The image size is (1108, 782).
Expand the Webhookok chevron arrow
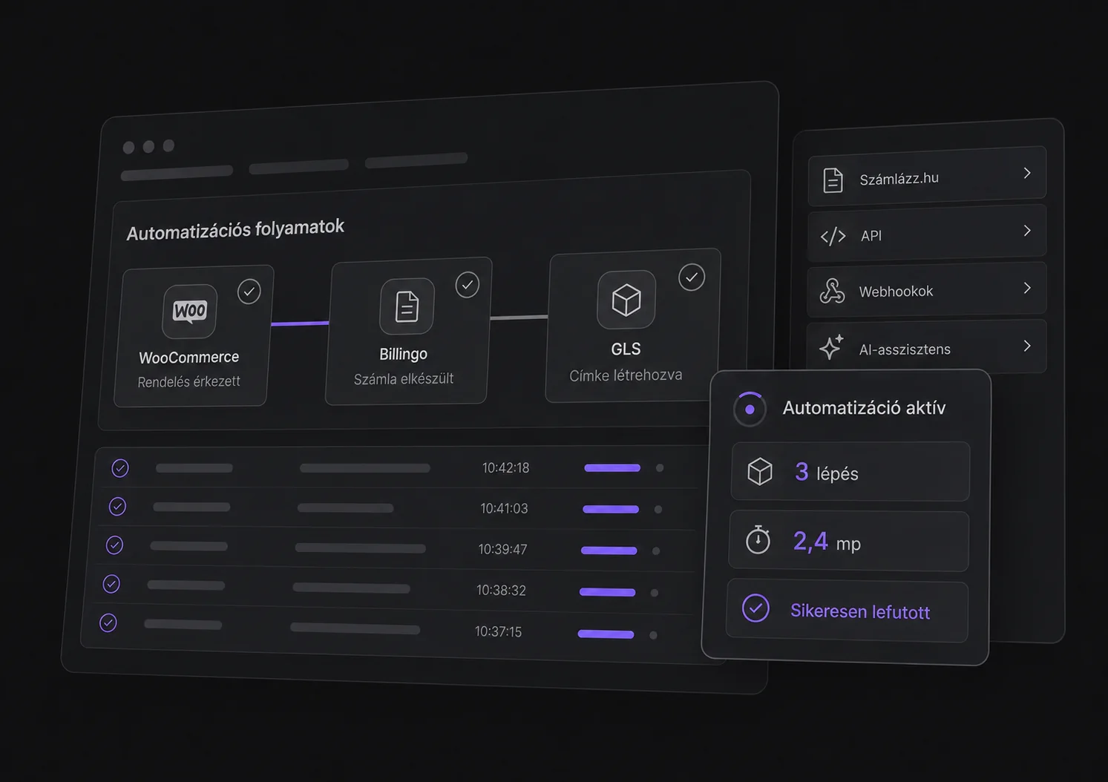point(1027,288)
